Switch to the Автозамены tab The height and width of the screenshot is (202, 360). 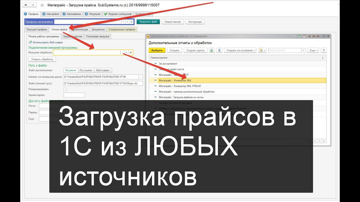(72, 14)
